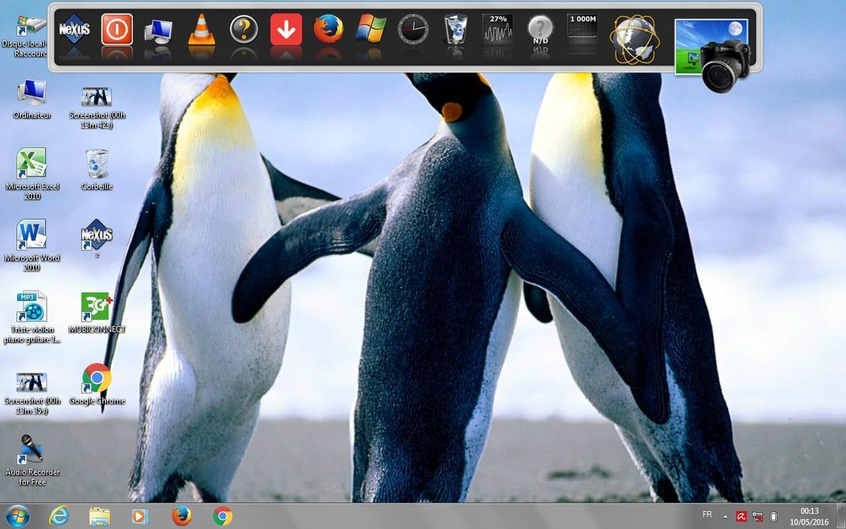This screenshot has height=529, width=846.
Task: Expand hidden system tray icons arrow
Action: [x=725, y=517]
